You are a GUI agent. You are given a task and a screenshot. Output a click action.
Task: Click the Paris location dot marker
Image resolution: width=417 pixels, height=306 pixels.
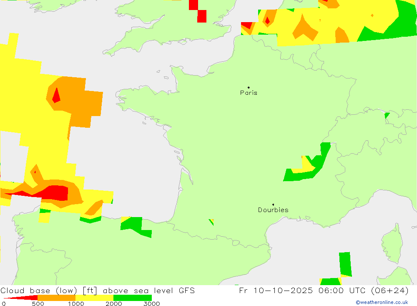pyautogui.click(x=249, y=87)
